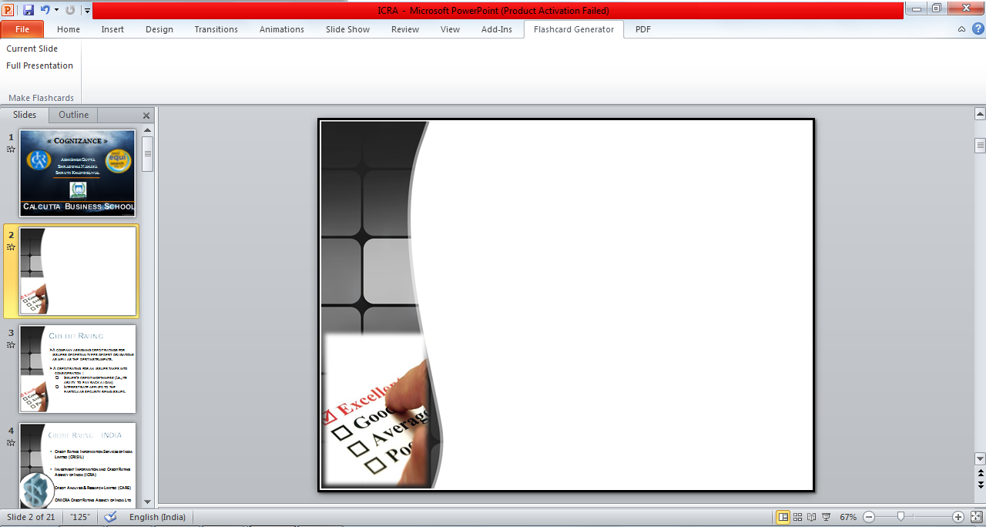Switch to the Review ribbon tab
Viewport: 986px width, 527px height.
[x=405, y=29]
